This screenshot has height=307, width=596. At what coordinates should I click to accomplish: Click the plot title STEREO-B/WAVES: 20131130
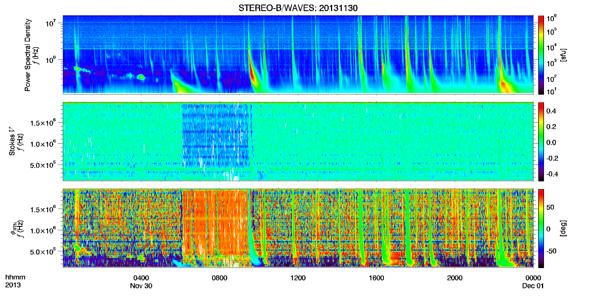pyautogui.click(x=298, y=8)
